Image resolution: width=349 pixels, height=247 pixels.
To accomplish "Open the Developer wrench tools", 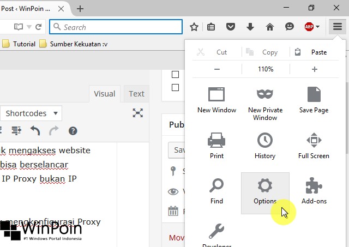I will point(216,234).
